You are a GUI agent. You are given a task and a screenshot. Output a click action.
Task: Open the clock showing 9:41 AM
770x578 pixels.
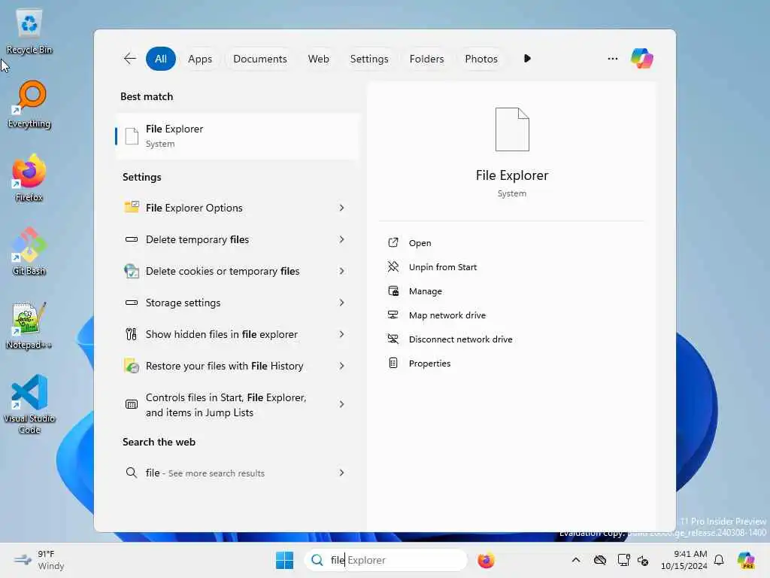click(x=684, y=560)
